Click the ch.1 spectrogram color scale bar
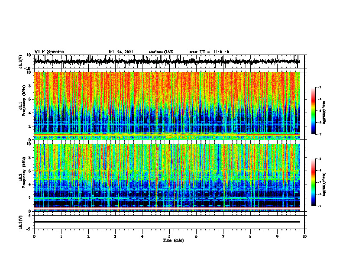Screen dimensions: 343x265 click(313, 111)
